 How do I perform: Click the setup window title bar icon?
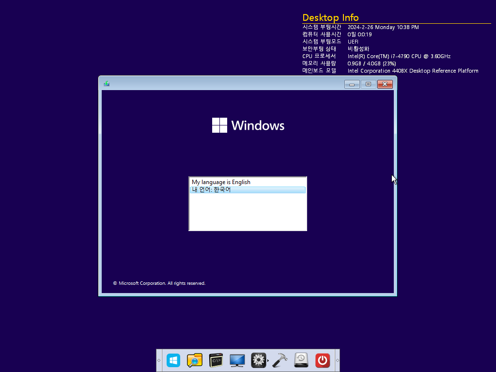point(107,83)
